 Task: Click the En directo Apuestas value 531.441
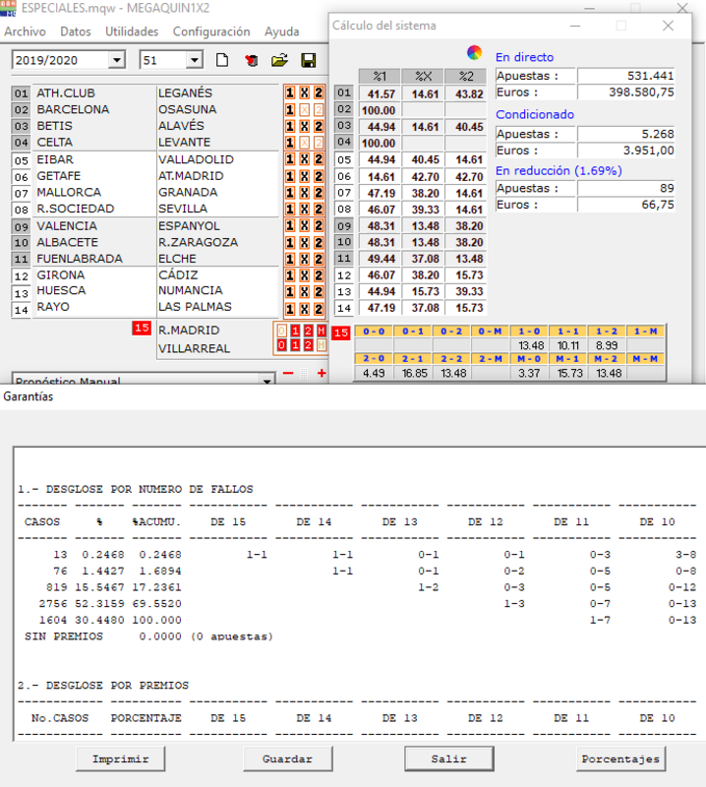[625, 76]
